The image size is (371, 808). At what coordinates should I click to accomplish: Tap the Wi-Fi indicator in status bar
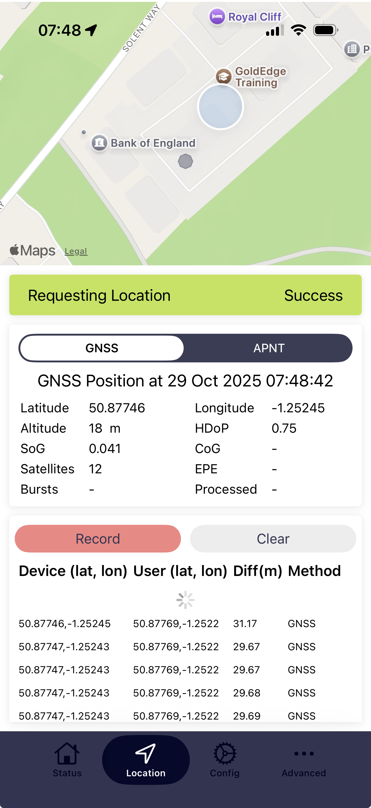pos(298,30)
